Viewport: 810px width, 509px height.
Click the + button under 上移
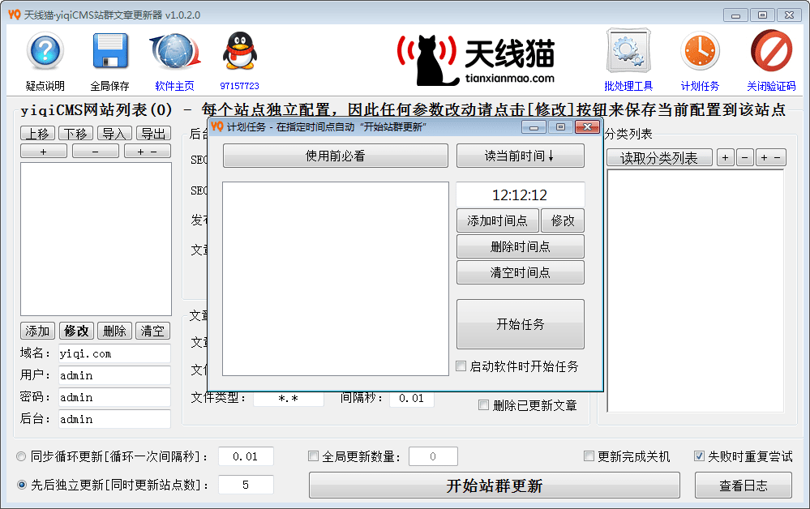[44, 152]
